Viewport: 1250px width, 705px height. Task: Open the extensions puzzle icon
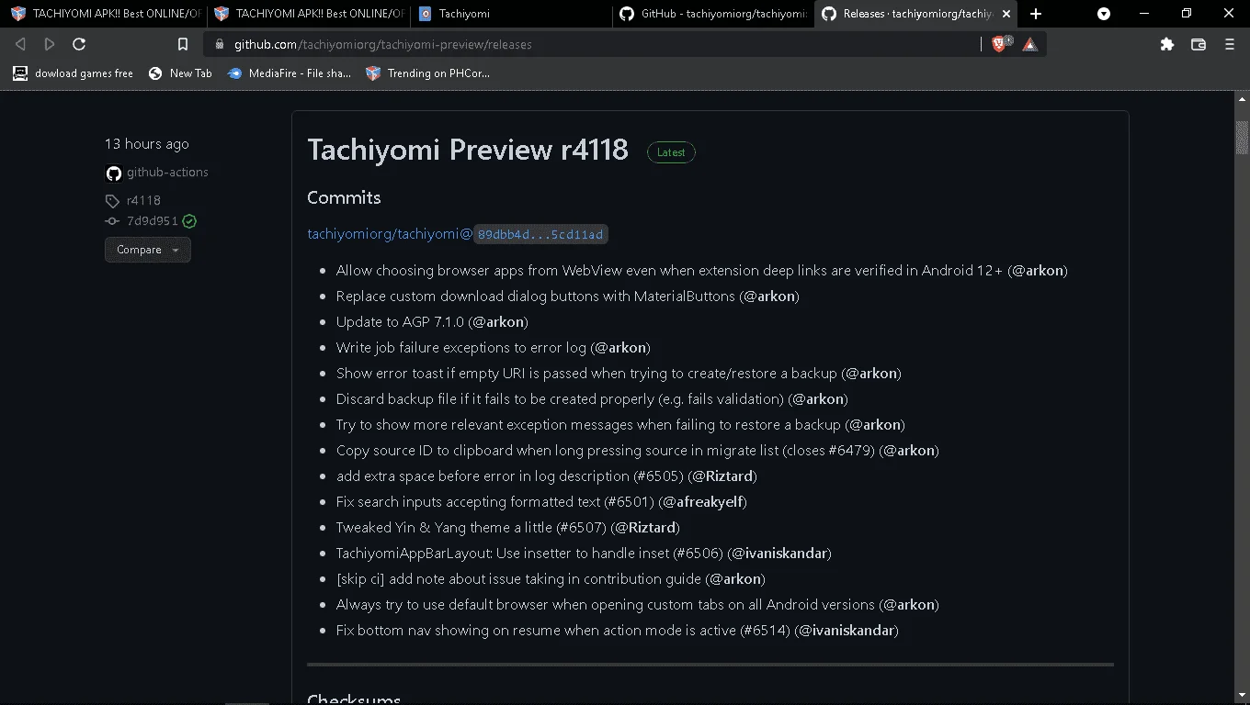(1167, 44)
